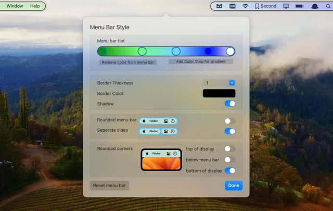Click Add Color Stop for gradient

click(201, 61)
